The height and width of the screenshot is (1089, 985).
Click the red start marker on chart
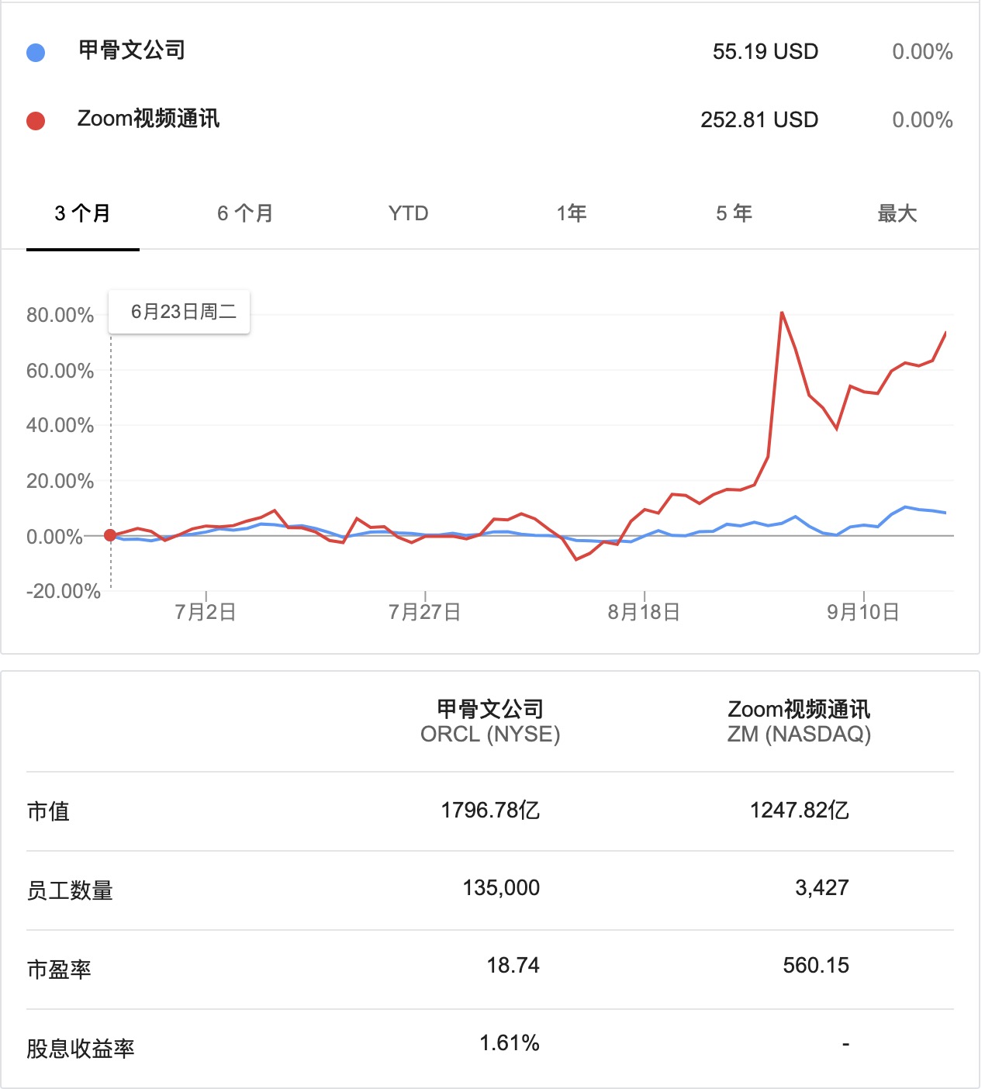tap(110, 535)
